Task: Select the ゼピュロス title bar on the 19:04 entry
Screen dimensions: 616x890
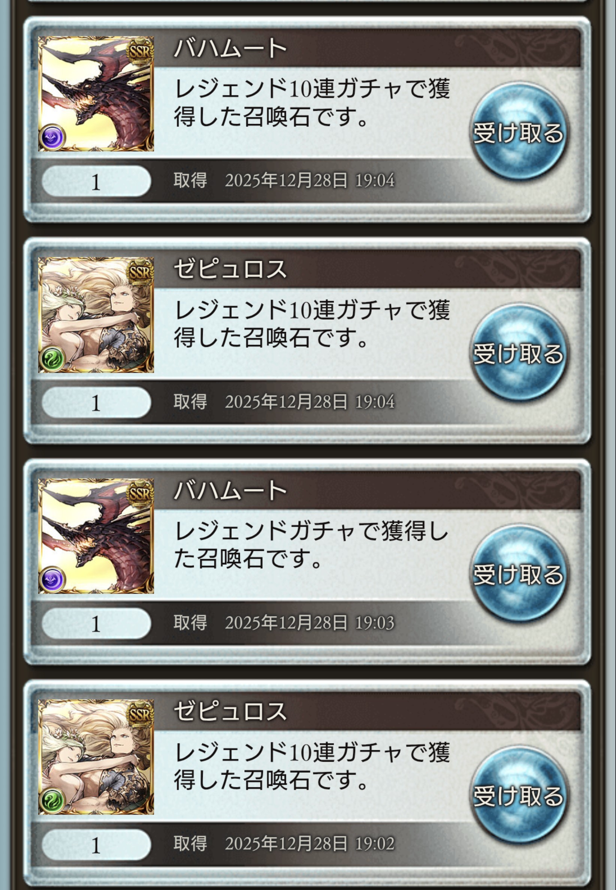Action: point(368,269)
